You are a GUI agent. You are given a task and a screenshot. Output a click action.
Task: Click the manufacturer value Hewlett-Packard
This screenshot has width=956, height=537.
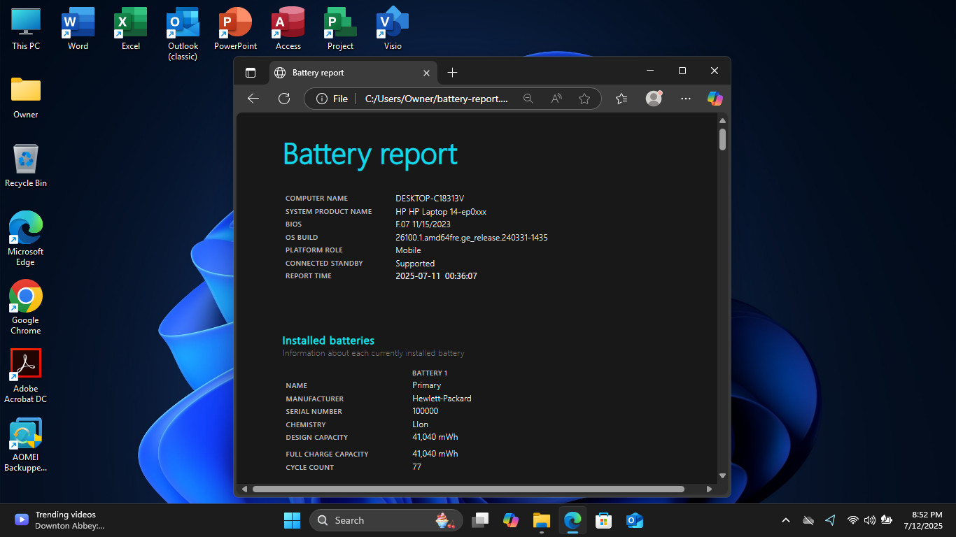[442, 399]
